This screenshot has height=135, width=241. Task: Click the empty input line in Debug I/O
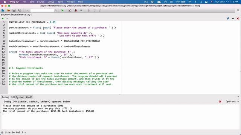pyautogui.click(x=120, y=114)
